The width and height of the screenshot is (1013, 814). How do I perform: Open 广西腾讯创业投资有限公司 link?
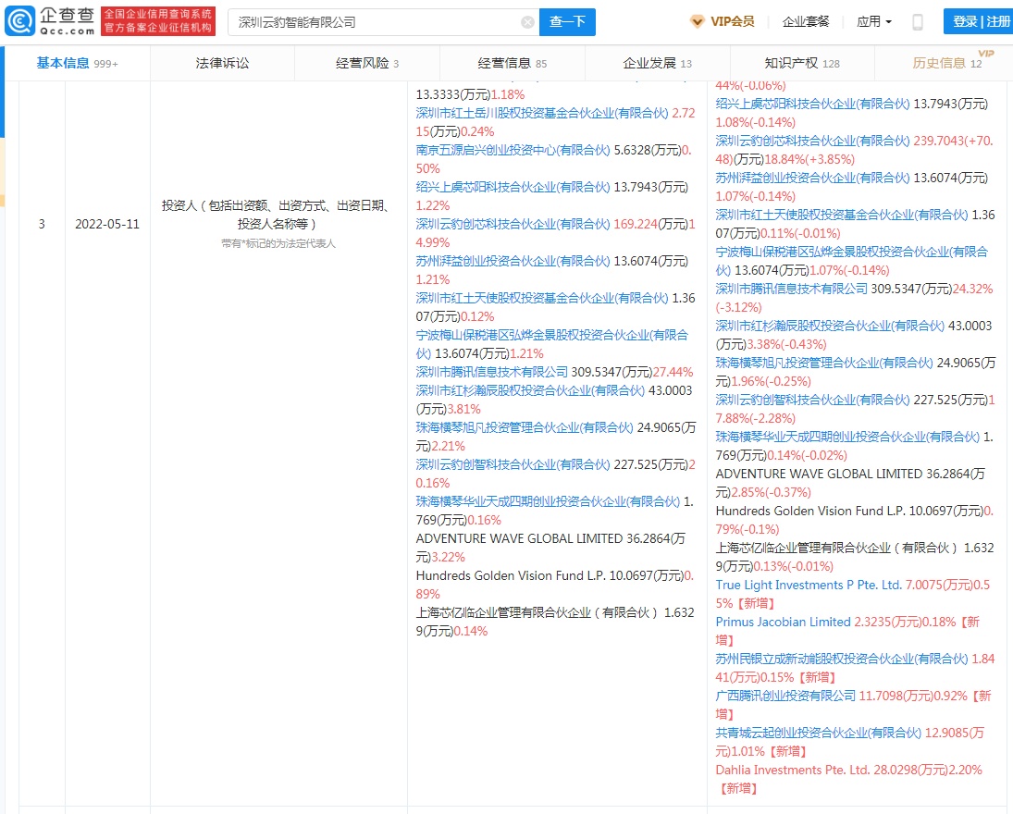785,696
